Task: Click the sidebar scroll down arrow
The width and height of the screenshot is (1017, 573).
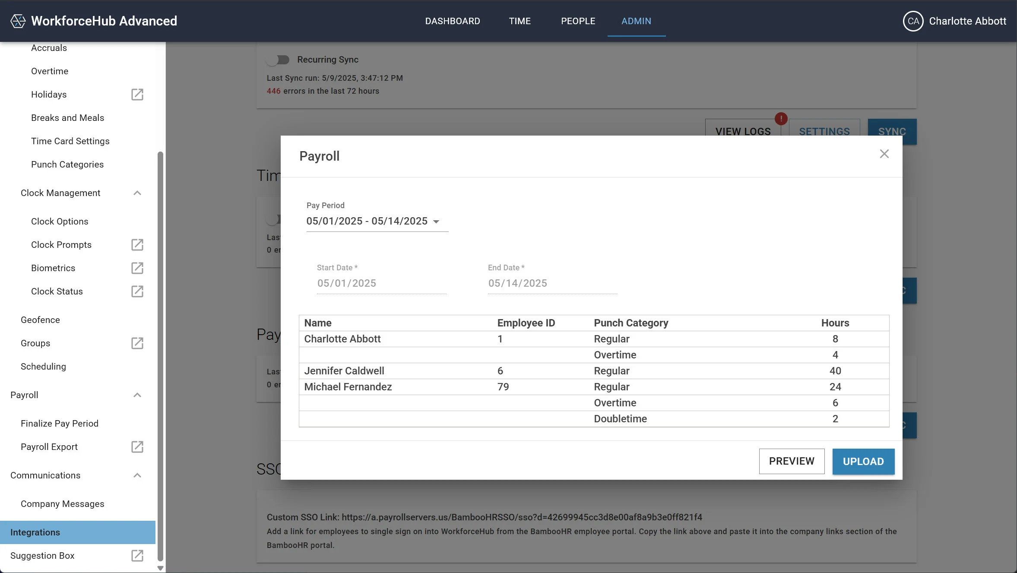Action: [160, 568]
